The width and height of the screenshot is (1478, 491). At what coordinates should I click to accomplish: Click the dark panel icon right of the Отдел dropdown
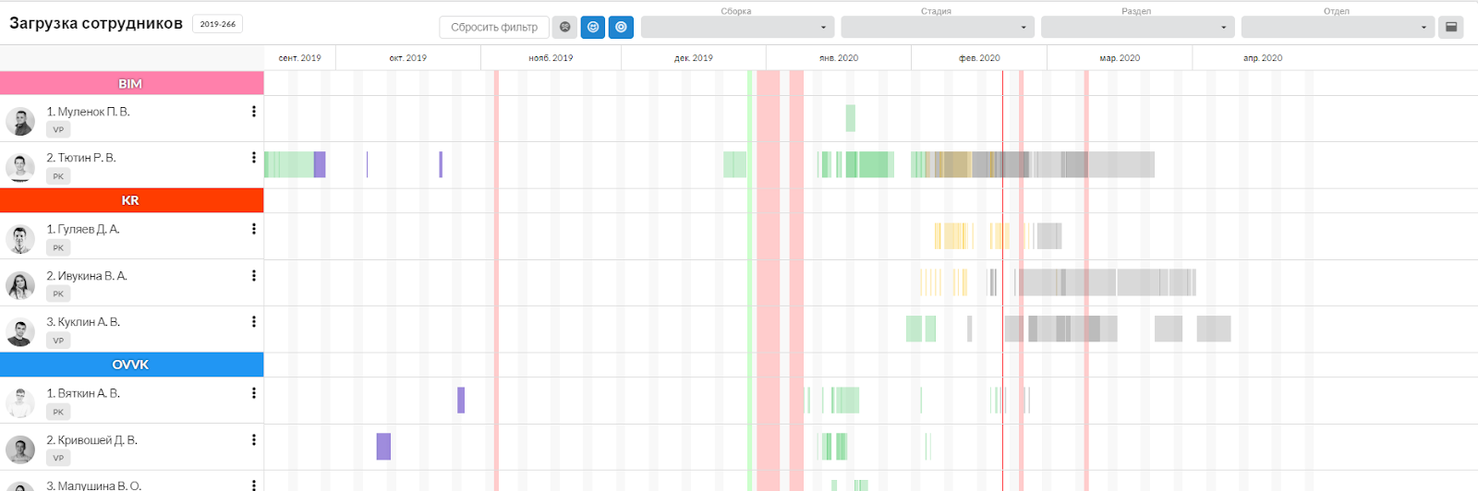click(x=1451, y=28)
